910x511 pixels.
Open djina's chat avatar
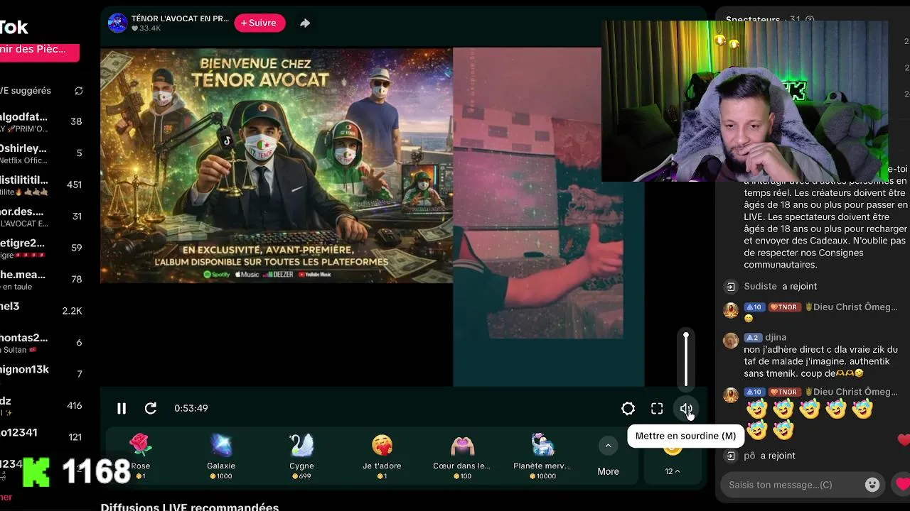[x=730, y=340]
